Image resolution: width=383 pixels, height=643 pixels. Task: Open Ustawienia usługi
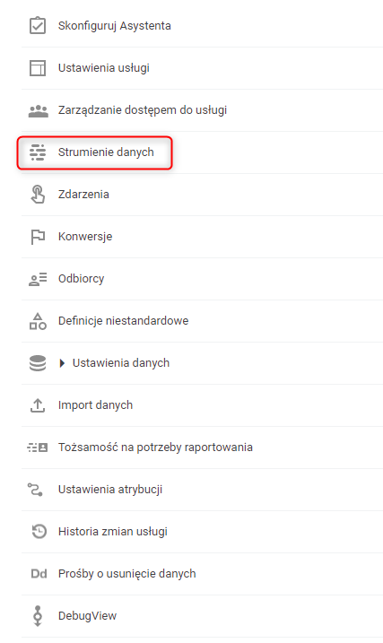pos(104,68)
